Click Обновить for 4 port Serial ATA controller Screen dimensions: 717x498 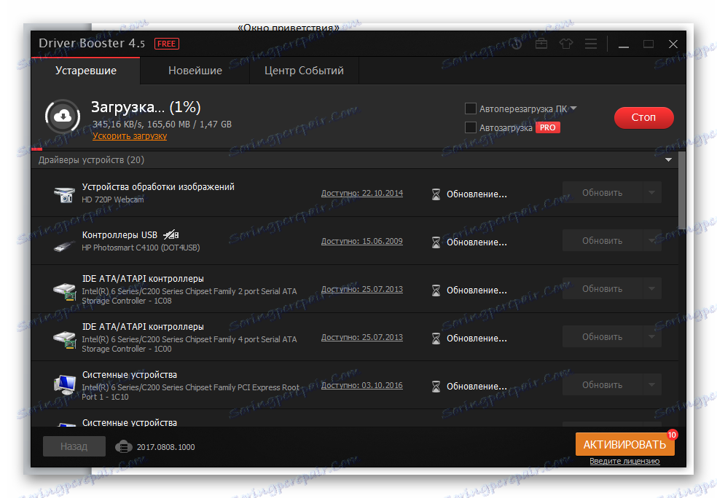click(602, 336)
